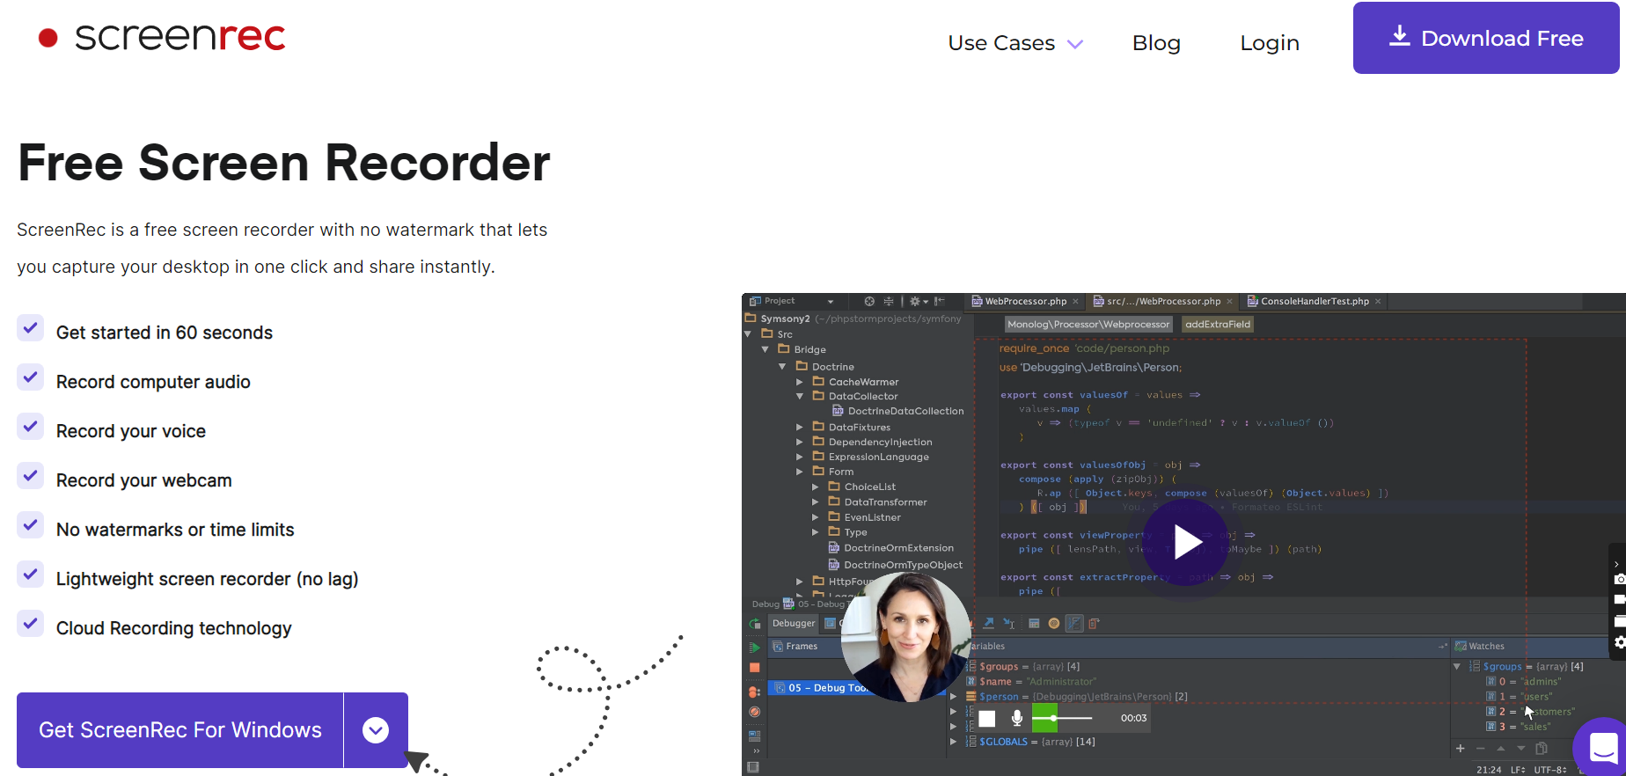This screenshot has height=776, width=1626.
Task: Adjust the recording bar volume slider
Action: [1062, 718]
